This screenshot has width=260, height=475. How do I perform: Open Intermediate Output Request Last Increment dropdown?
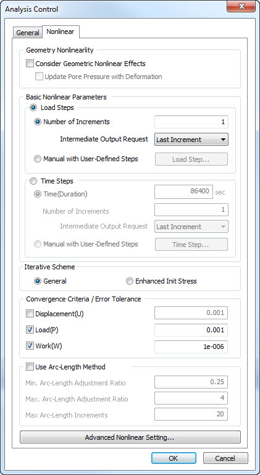tap(191, 140)
